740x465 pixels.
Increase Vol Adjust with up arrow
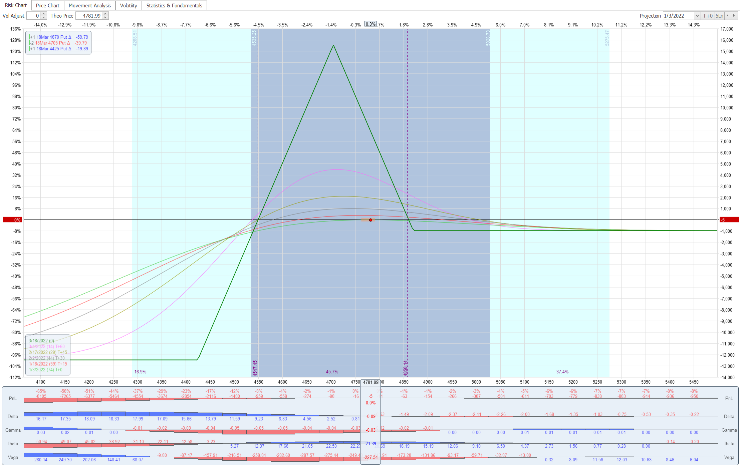point(43,14)
